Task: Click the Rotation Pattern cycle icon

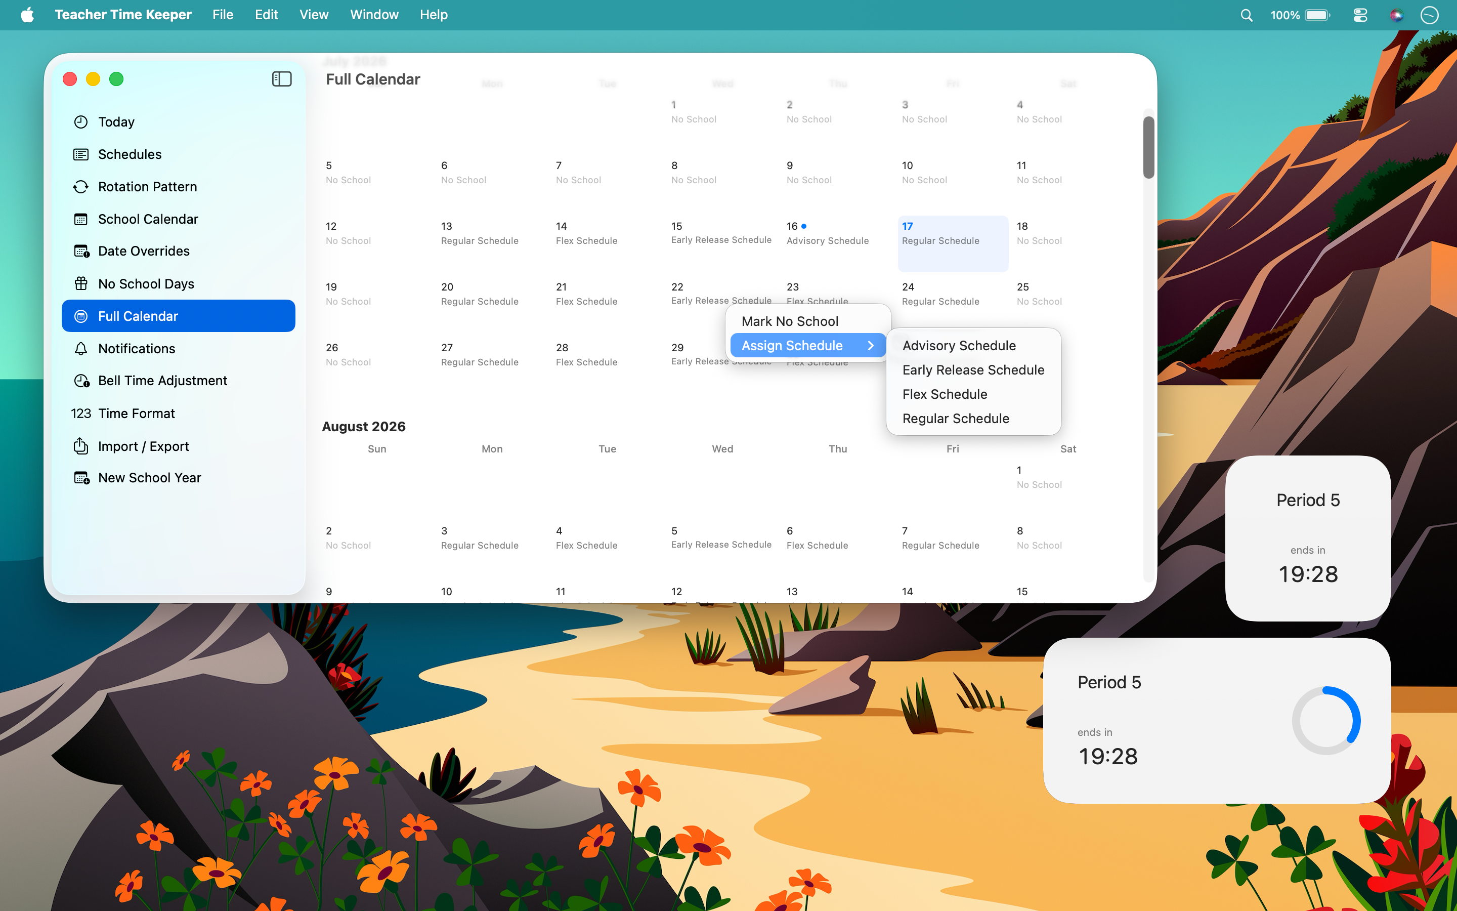Action: (x=80, y=187)
